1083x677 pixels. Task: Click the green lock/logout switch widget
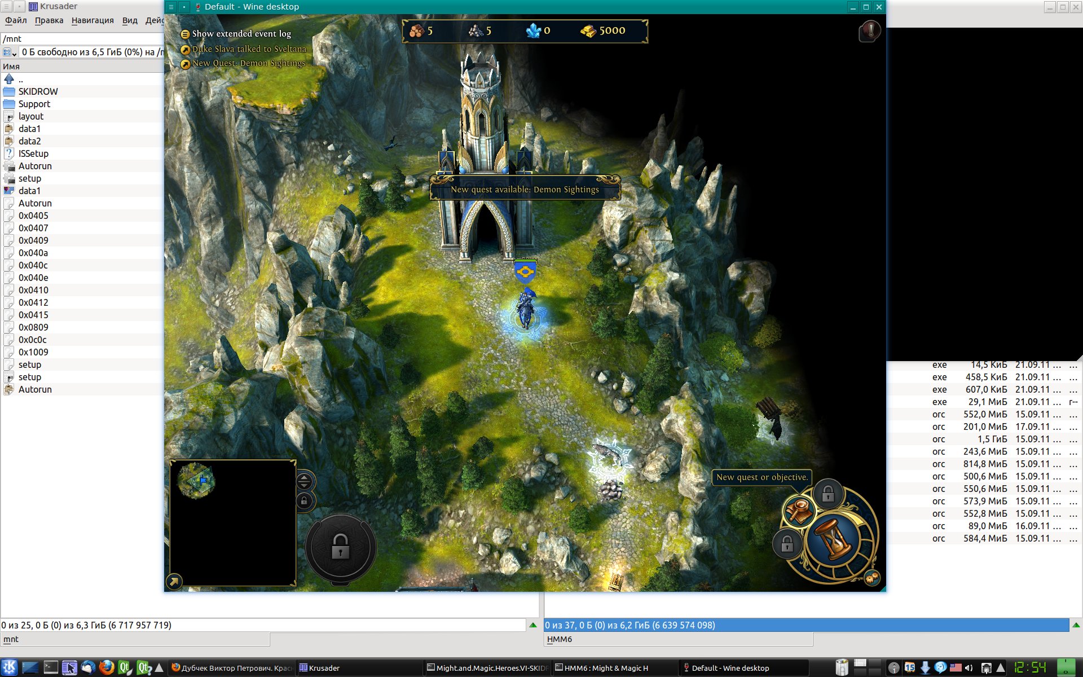tap(1066, 668)
